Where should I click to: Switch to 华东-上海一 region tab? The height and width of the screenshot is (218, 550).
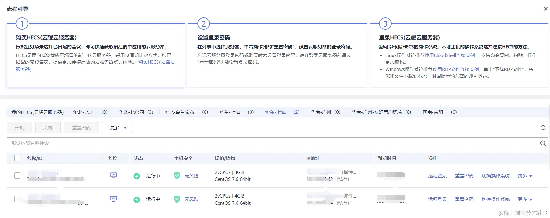click(x=237, y=112)
